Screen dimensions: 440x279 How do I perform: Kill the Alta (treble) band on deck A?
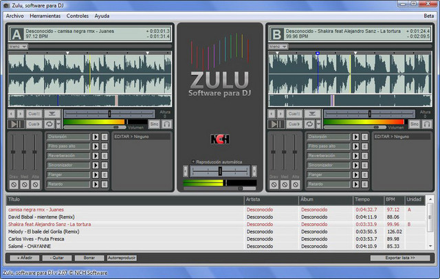35,184
